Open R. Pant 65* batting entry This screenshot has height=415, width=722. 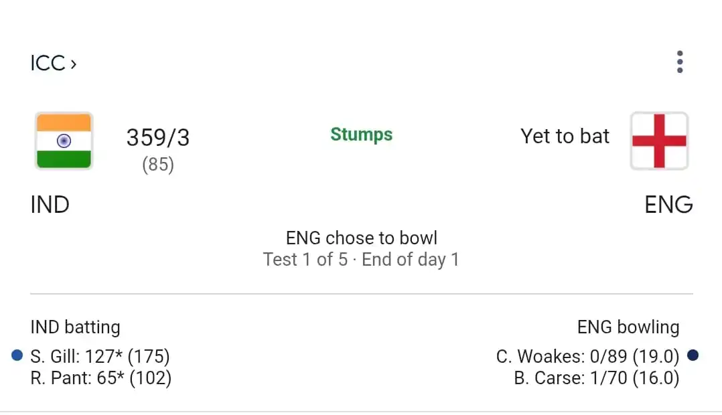[101, 378]
